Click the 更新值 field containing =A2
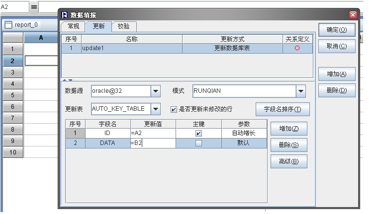The height and width of the screenshot is (214, 380). [x=153, y=133]
